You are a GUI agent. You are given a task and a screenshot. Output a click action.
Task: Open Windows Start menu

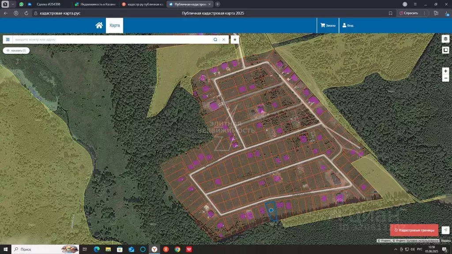(5, 250)
